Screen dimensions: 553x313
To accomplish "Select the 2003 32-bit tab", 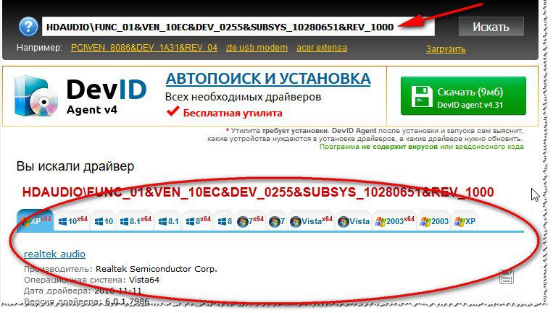I will coord(434,221).
